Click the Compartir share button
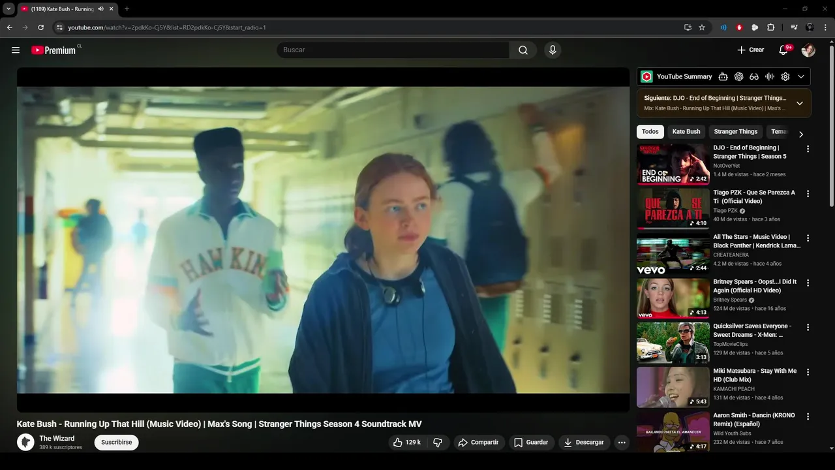The image size is (835, 470). pos(479,443)
